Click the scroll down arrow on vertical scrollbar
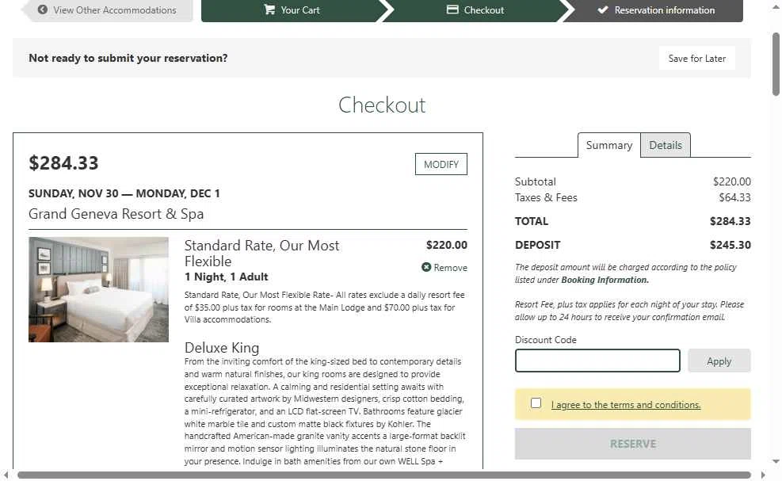This screenshot has height=481, width=782. click(x=776, y=461)
